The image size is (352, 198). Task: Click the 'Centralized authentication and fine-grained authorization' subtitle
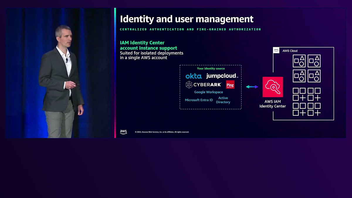coord(190,29)
